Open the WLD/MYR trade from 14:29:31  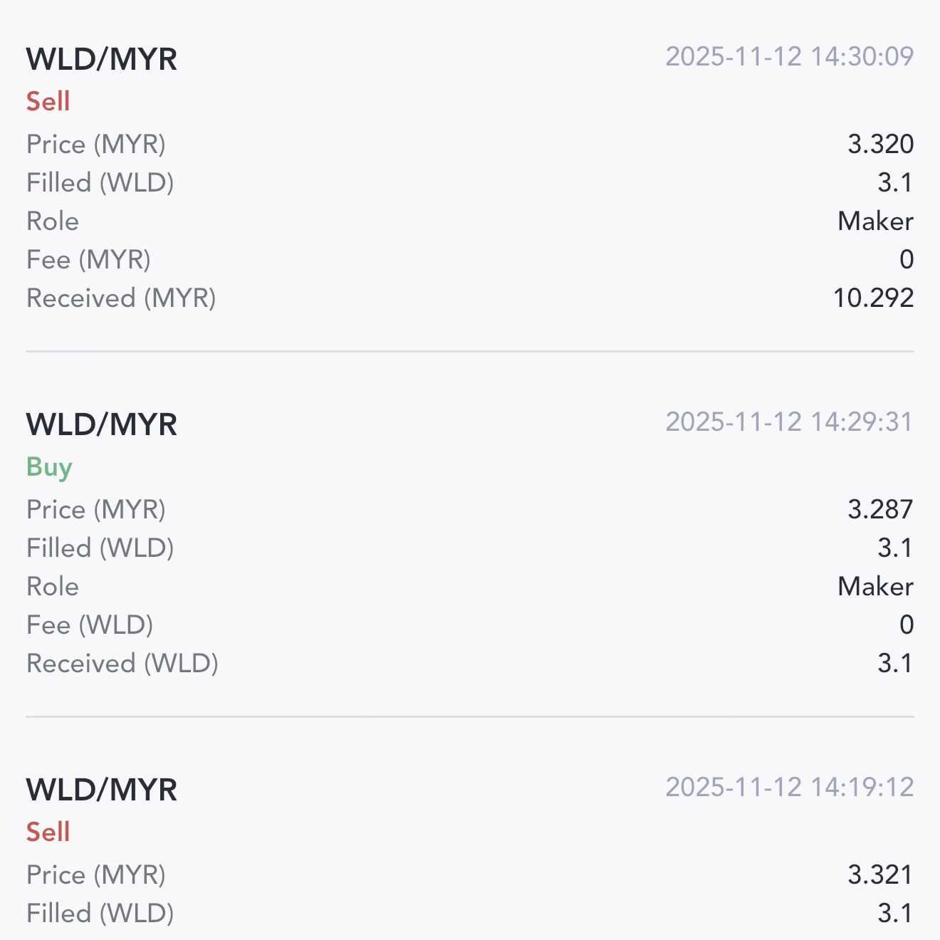102,424
